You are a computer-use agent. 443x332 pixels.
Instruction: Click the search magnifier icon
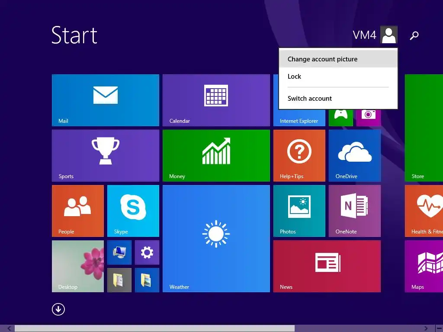[x=414, y=35]
